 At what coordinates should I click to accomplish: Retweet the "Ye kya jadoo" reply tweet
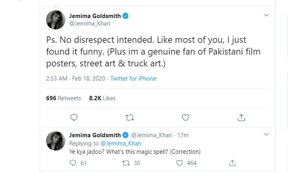tap(127, 163)
